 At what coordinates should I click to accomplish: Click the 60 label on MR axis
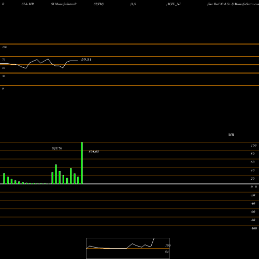click(253, 162)
